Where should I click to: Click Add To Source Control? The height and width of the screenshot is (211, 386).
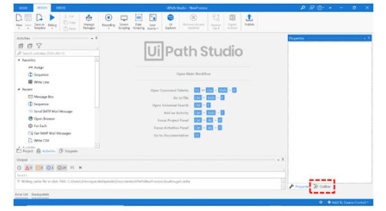348,202
